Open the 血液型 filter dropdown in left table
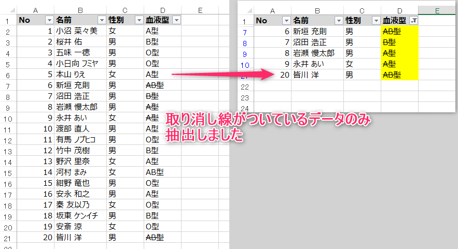 point(176,20)
